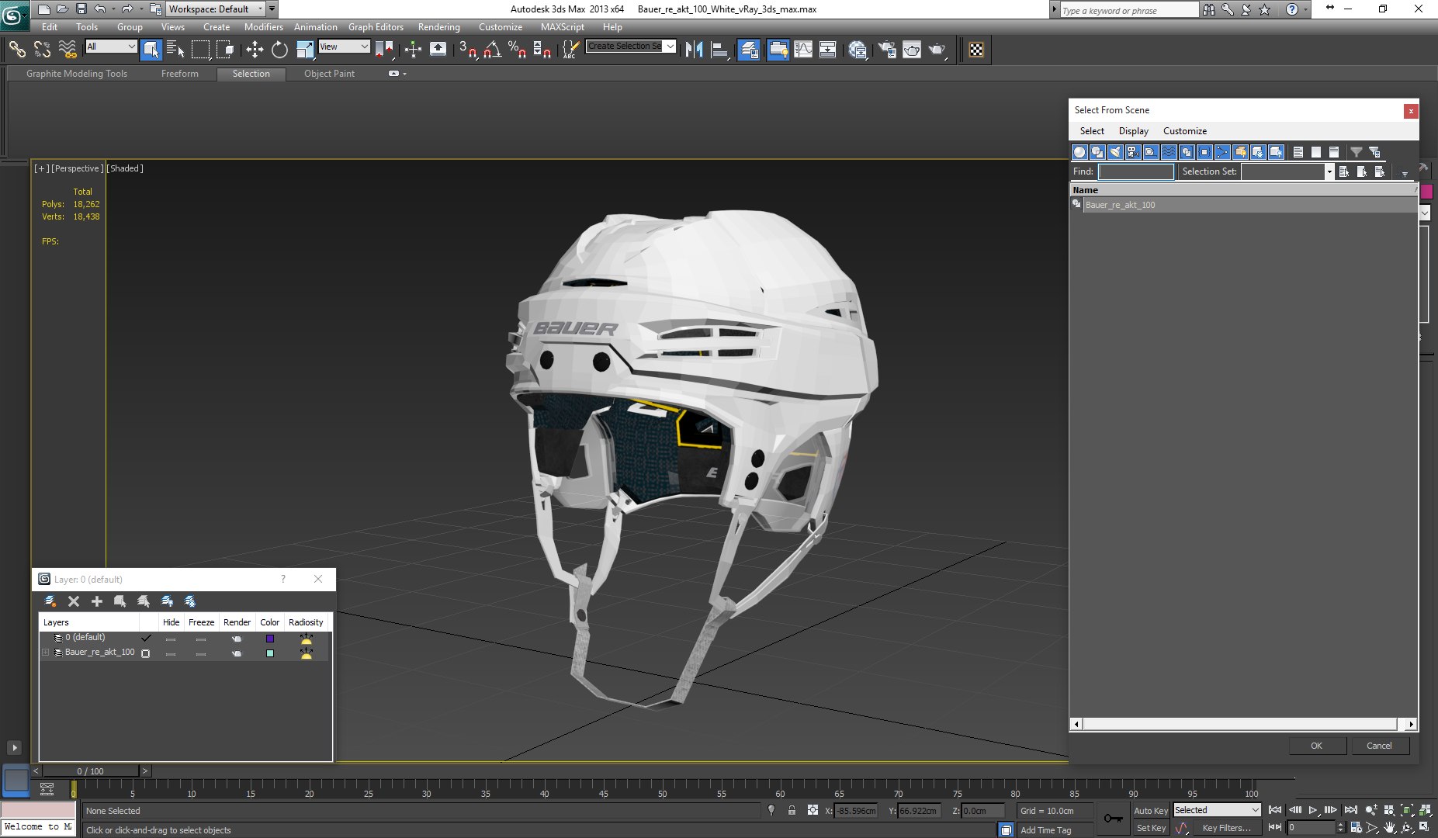Screen dimensions: 1438x838
Task: Click the Set Key button
Action: [1151, 828]
